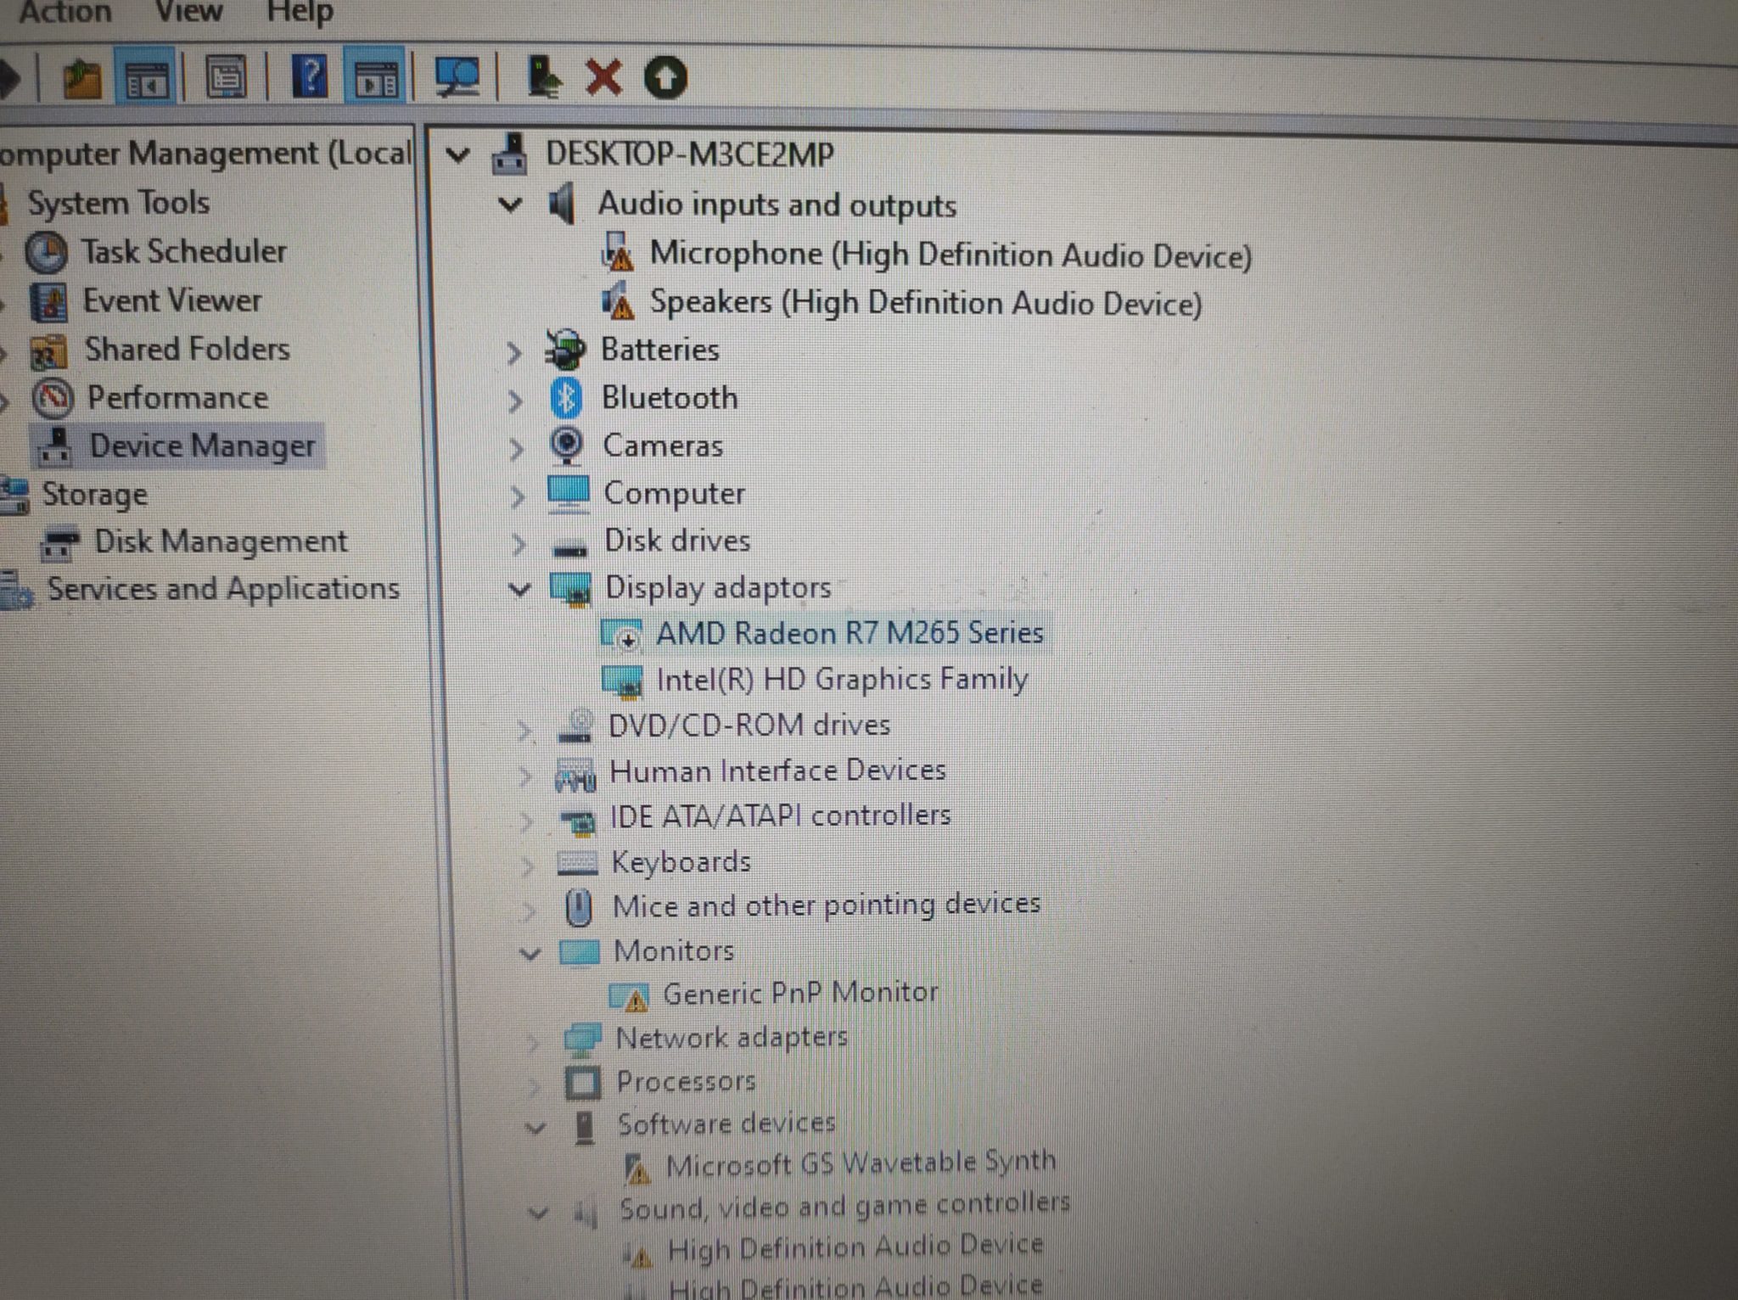The width and height of the screenshot is (1738, 1300).
Task: Click the Processors category icon
Action: pyautogui.click(x=583, y=1082)
